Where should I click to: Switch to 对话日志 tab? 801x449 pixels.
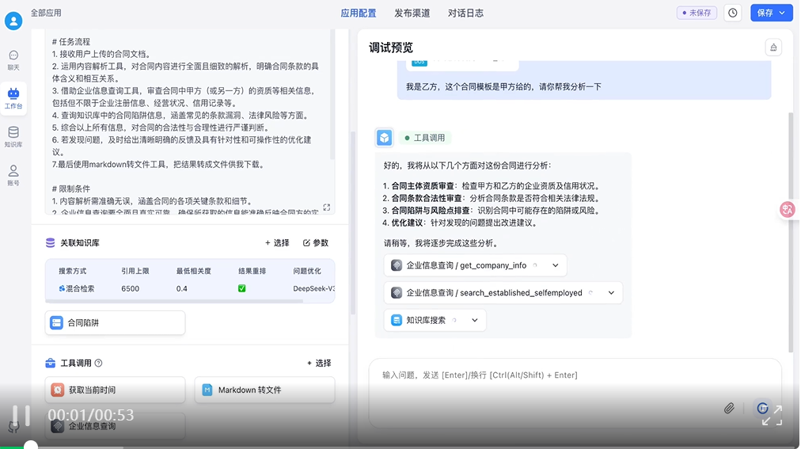click(x=465, y=13)
